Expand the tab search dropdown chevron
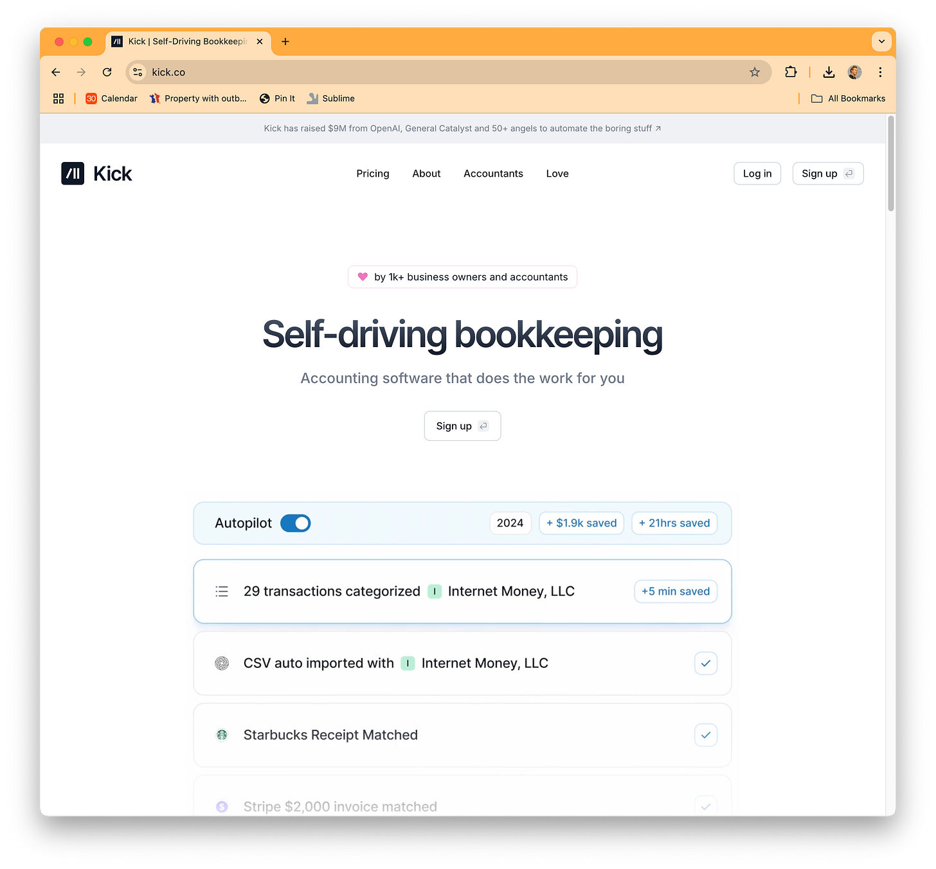Viewport: 936px width, 869px height. click(881, 42)
